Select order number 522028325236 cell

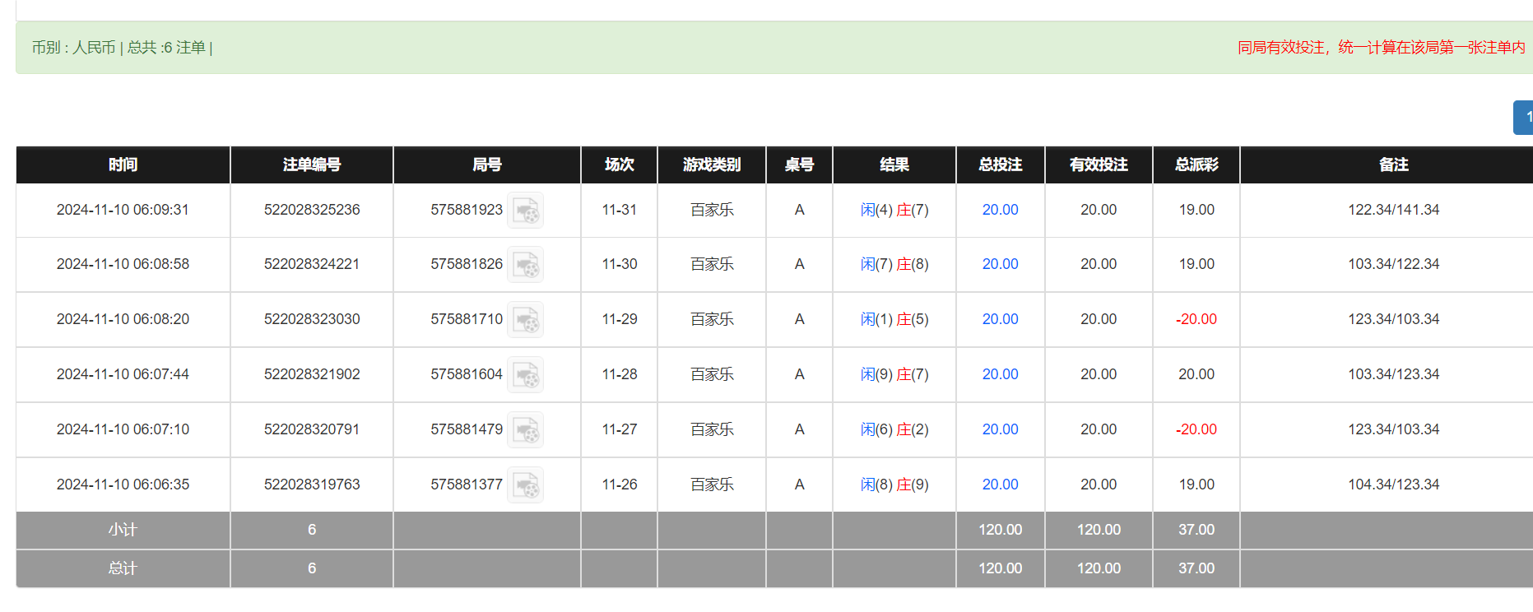(x=312, y=210)
